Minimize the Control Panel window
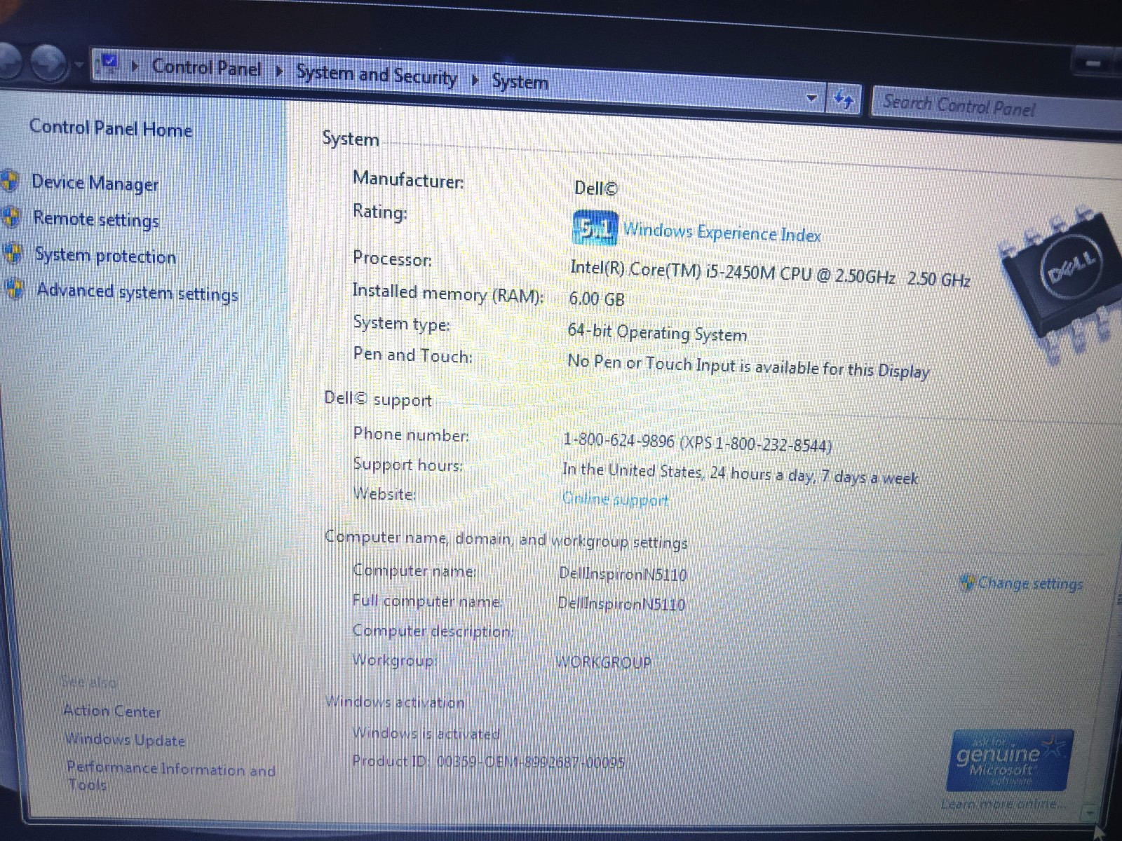 (x=1094, y=63)
